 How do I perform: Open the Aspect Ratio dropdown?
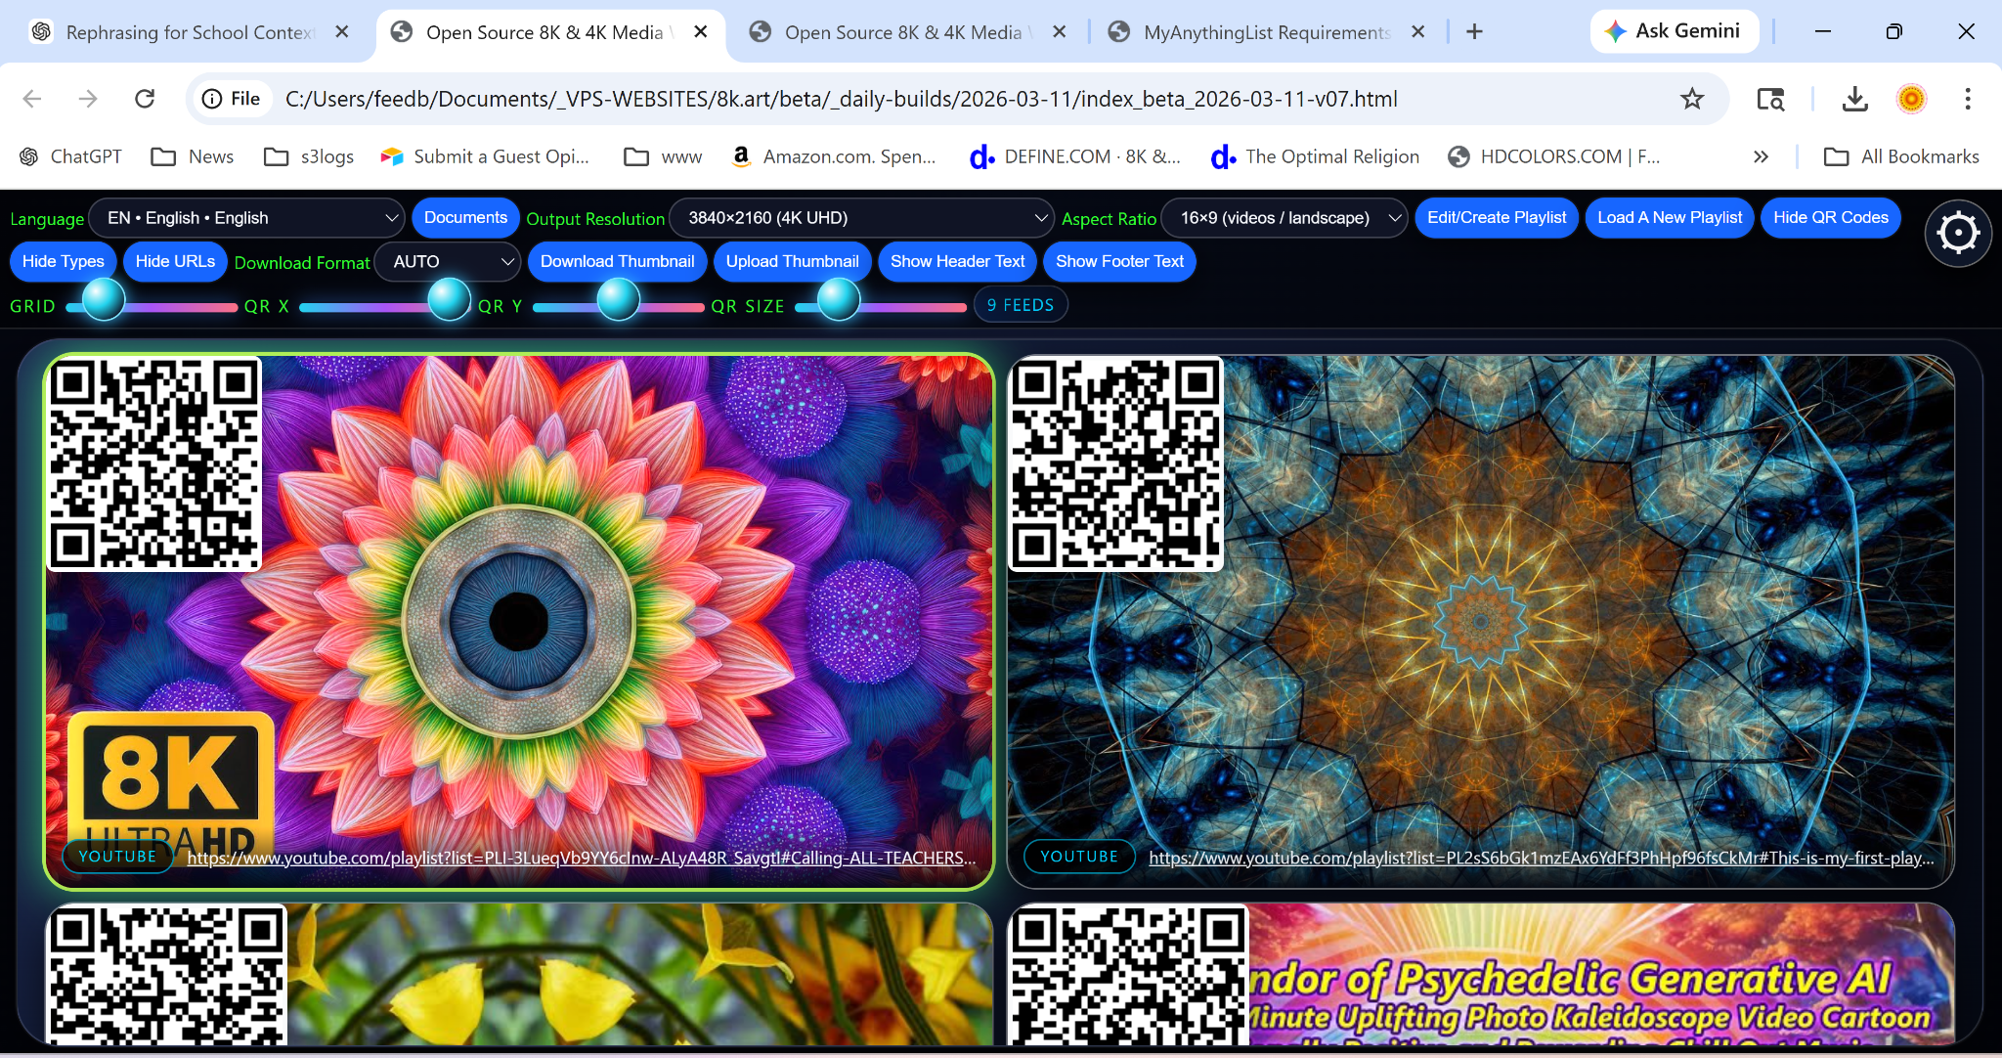(x=1285, y=218)
